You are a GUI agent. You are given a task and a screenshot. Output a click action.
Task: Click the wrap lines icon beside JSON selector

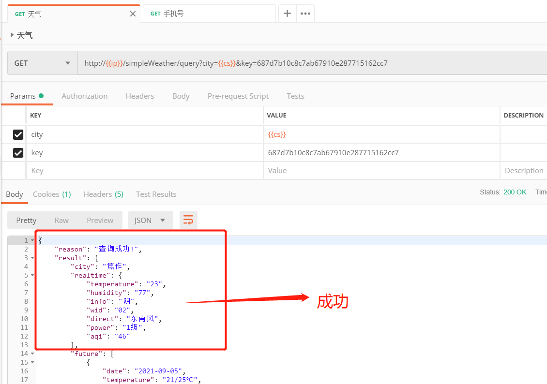[x=188, y=220]
